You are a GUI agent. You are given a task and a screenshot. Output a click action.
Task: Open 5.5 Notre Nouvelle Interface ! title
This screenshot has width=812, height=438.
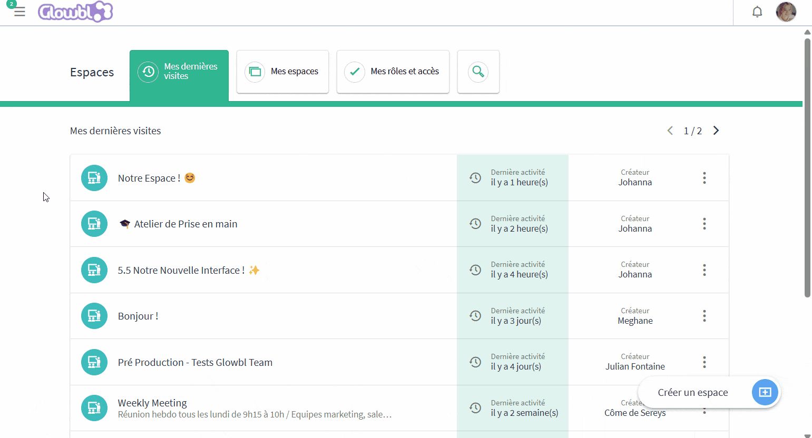pyautogui.click(x=189, y=270)
